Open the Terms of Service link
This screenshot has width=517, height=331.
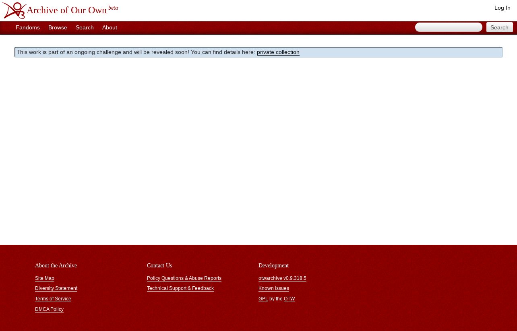[x=53, y=299]
